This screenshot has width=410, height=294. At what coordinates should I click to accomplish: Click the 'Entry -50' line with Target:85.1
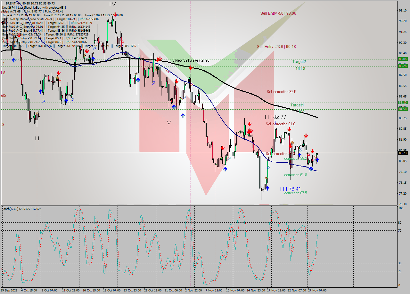click(45, 38)
